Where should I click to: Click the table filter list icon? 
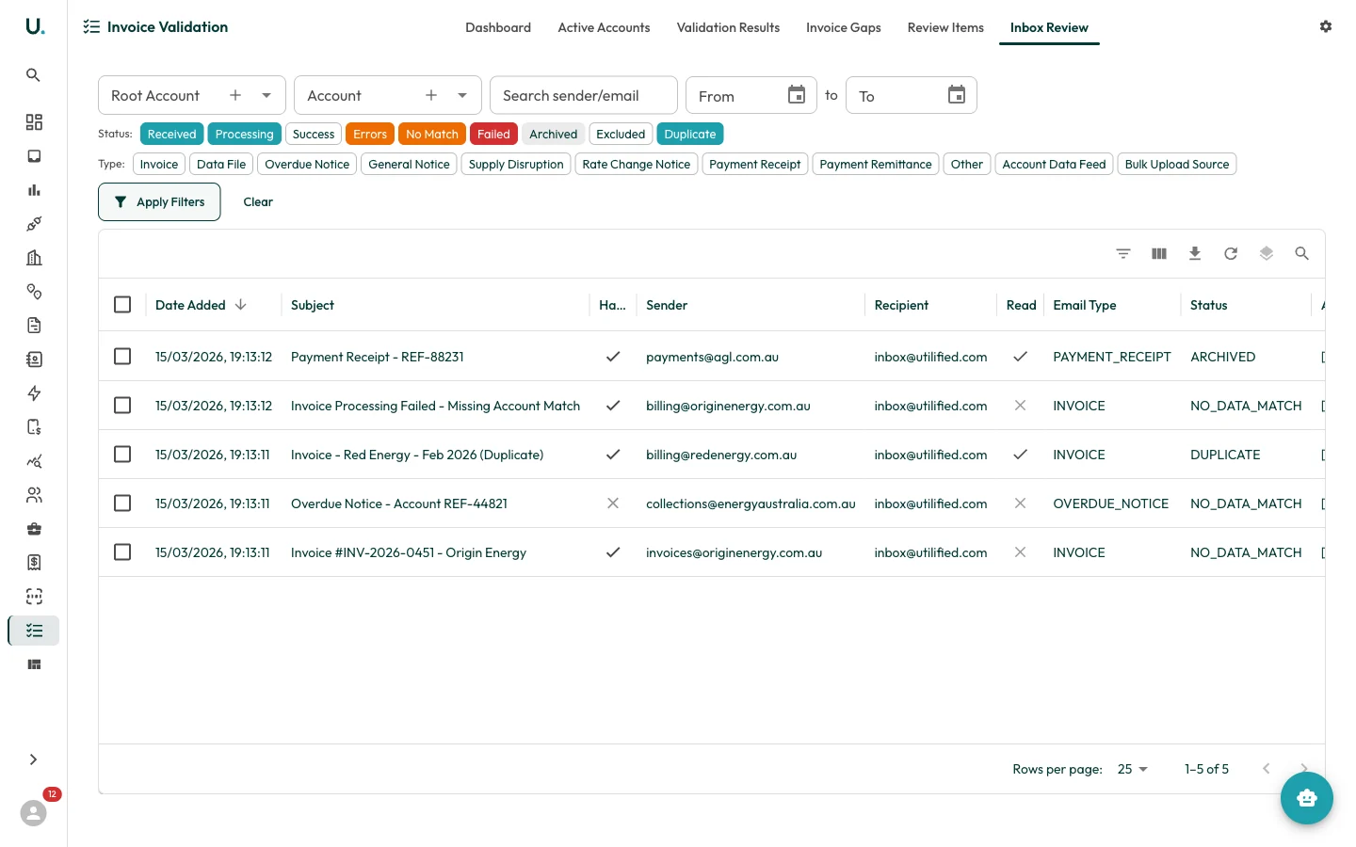click(1123, 253)
